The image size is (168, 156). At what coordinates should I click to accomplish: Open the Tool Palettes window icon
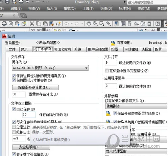point(129,24)
